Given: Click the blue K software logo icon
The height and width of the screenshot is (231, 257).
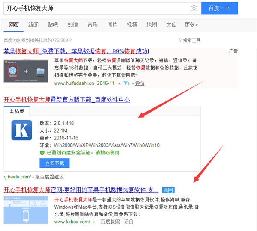Looking at the screenshot, I should coord(22,130).
